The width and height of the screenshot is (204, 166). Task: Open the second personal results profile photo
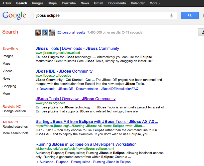[x=45, y=33]
